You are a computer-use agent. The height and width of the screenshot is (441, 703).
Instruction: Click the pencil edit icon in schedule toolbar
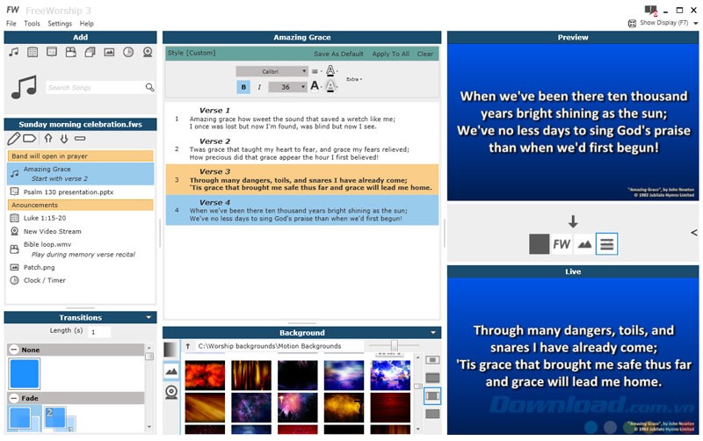click(x=14, y=139)
